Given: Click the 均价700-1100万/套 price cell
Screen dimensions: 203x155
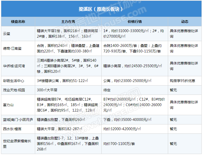Looking at the screenshot, I should [x=119, y=144].
